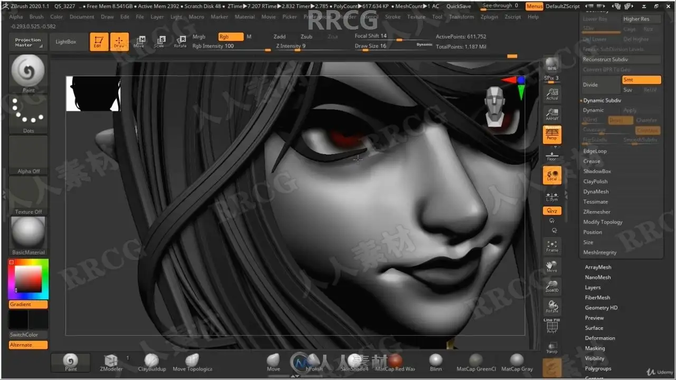Screen dimensions: 676x380
Task: Select the Rotate transform tool in top shelf
Action: click(x=180, y=42)
